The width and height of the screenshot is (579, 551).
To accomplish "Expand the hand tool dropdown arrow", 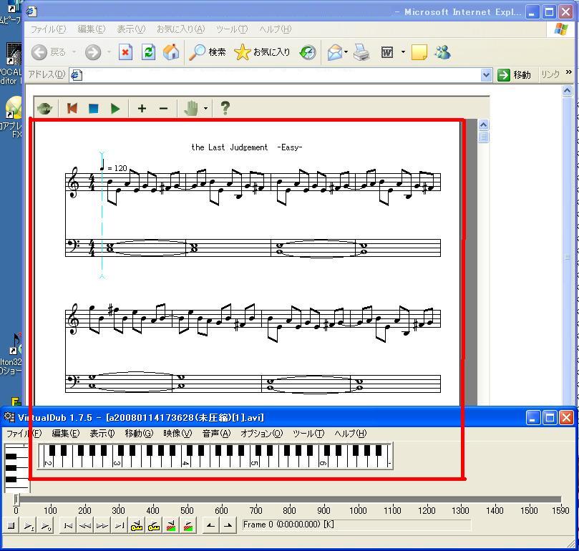I will (206, 109).
